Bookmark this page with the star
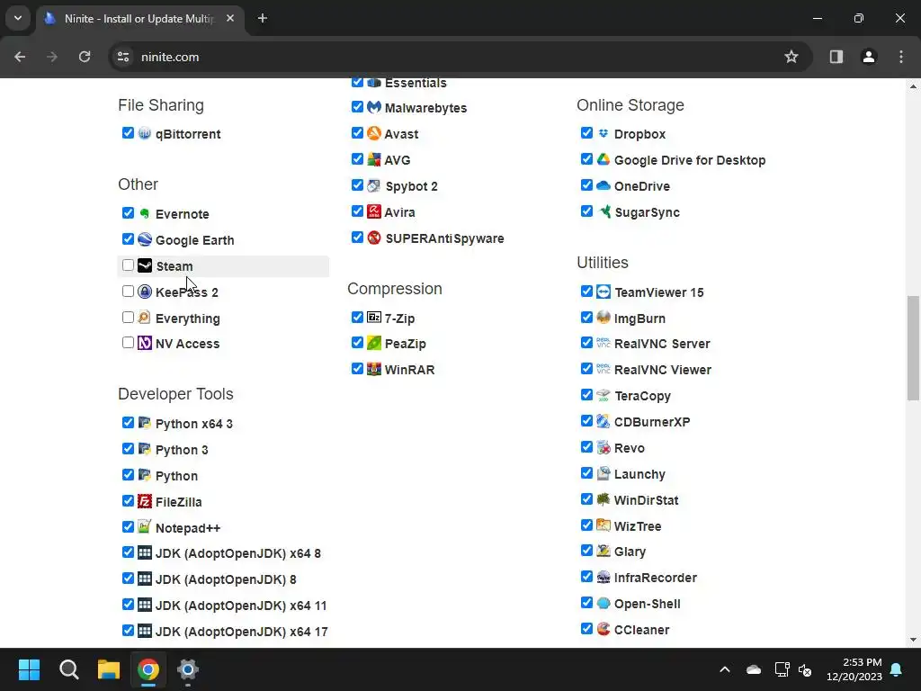 (791, 57)
